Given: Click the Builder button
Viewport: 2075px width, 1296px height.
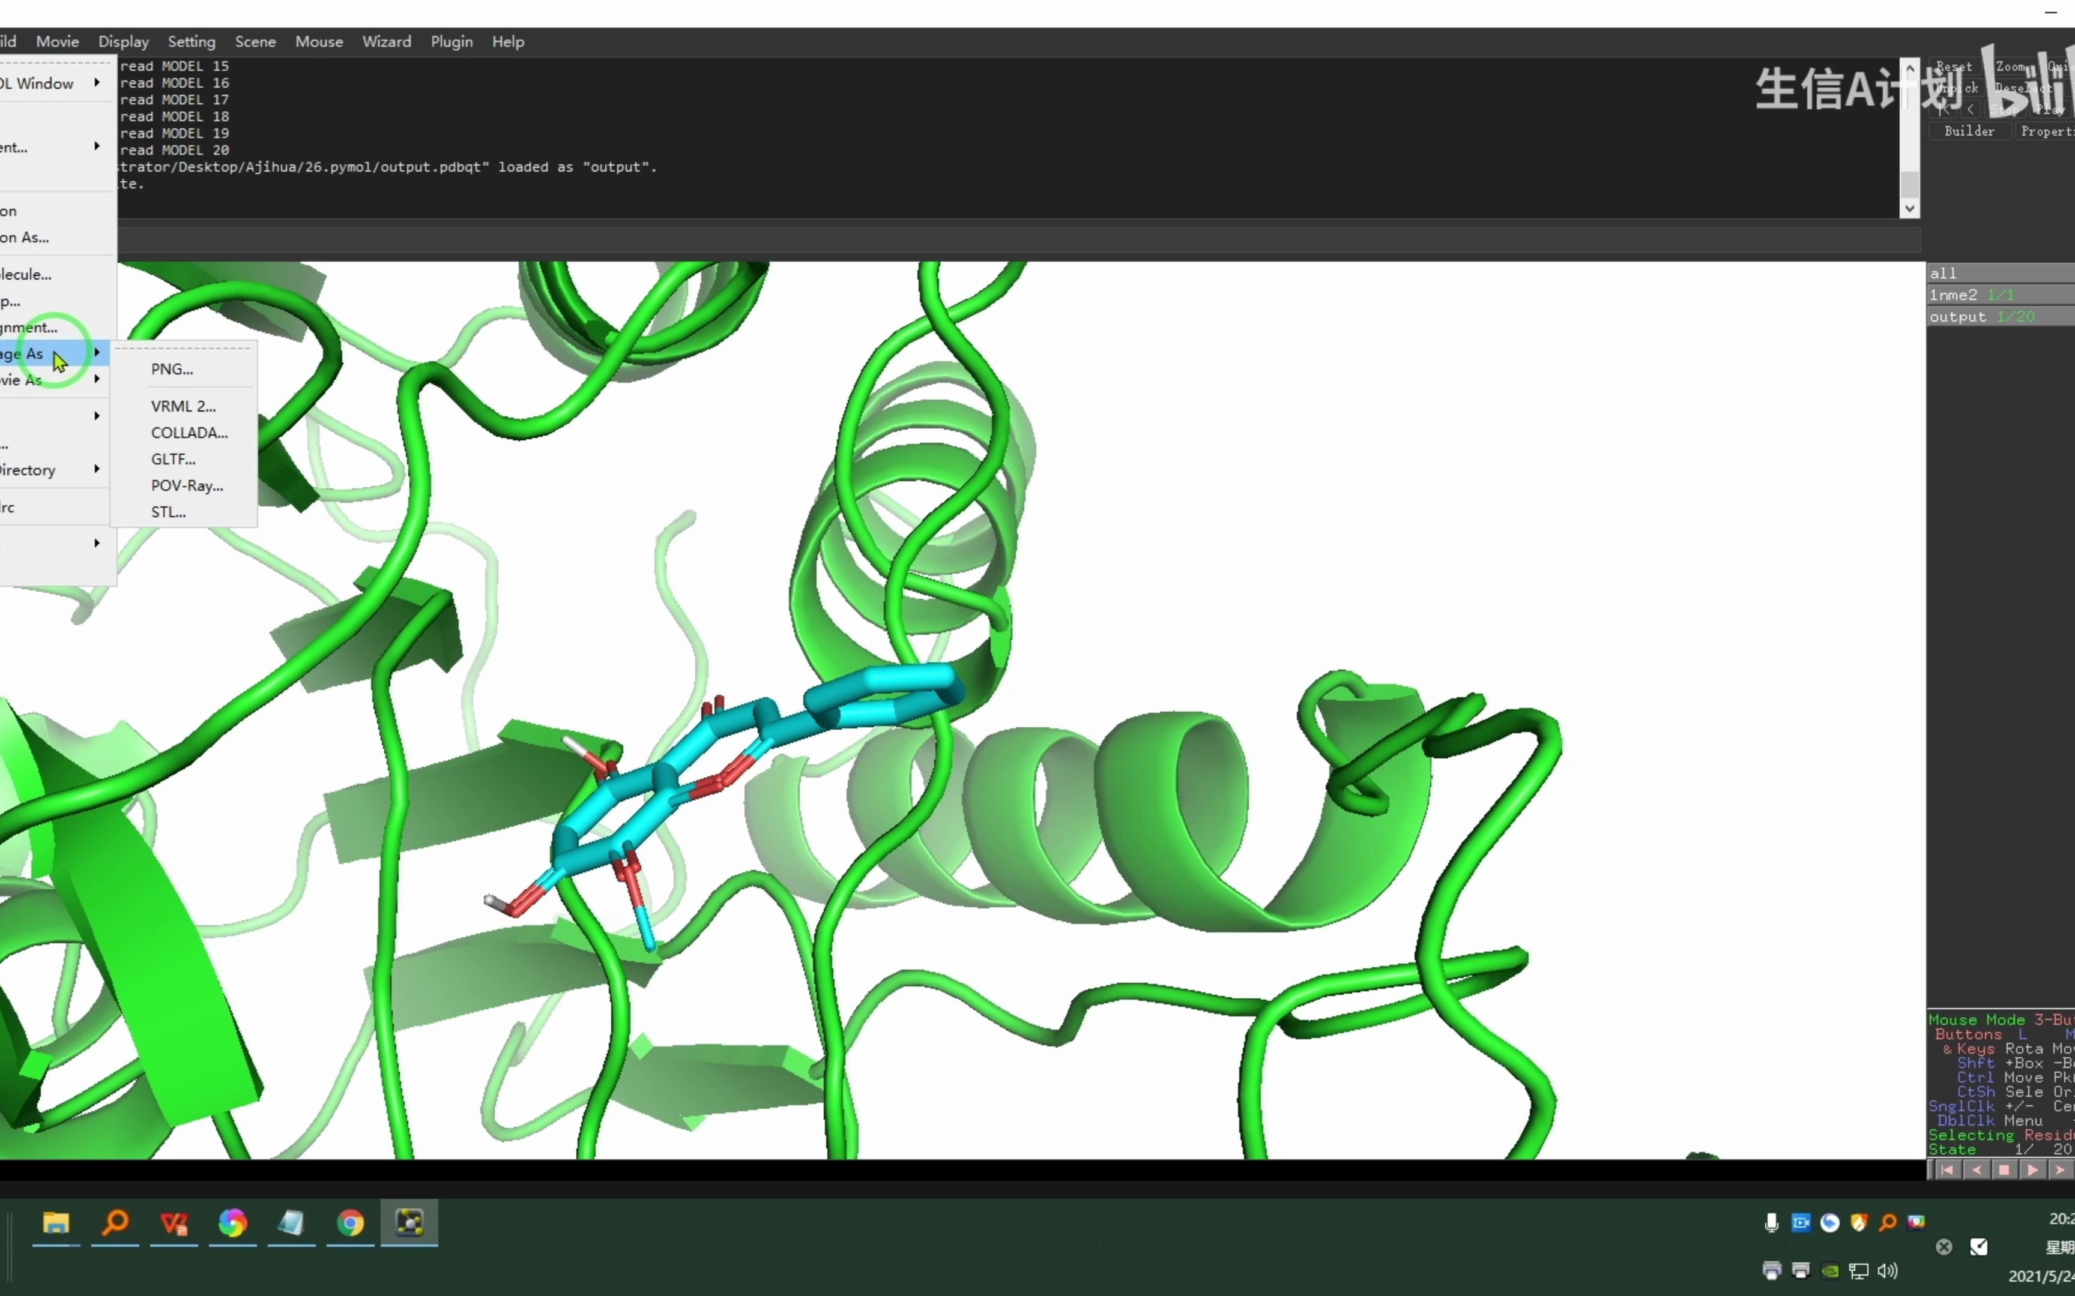Looking at the screenshot, I should point(1969,131).
